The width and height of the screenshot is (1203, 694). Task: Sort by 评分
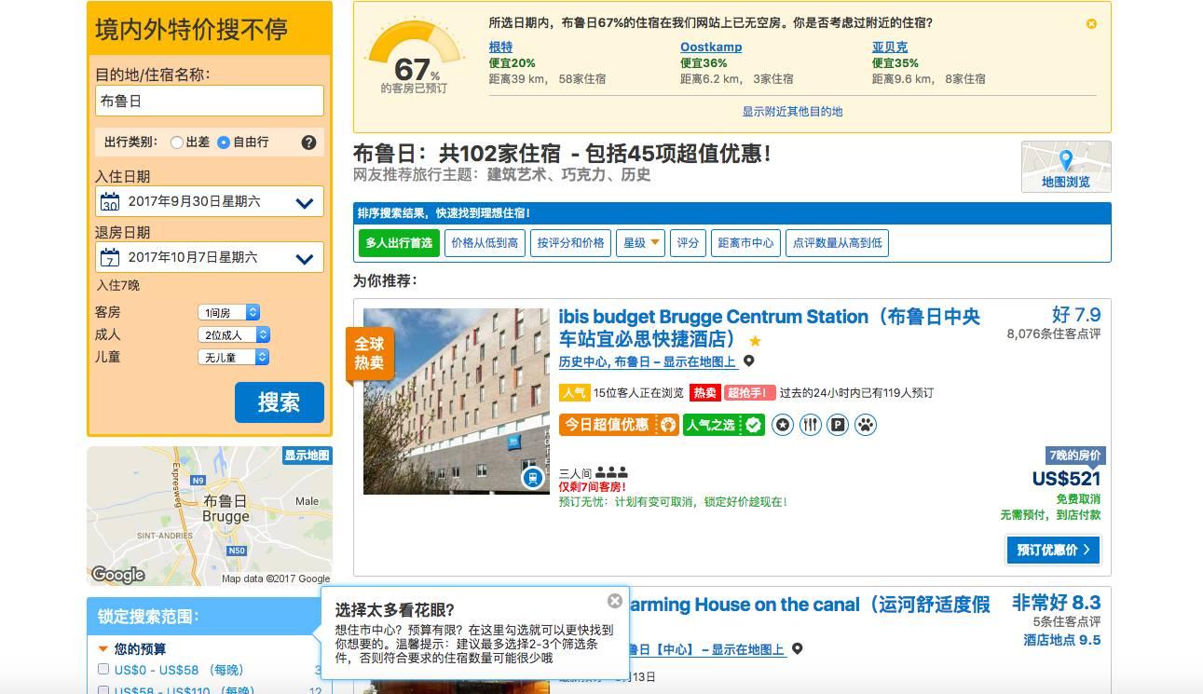[688, 243]
